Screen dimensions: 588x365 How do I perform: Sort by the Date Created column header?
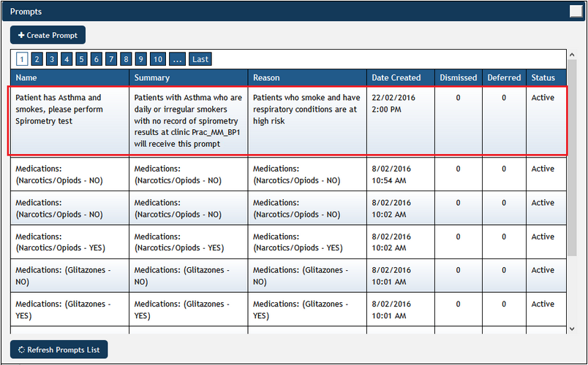tap(401, 77)
